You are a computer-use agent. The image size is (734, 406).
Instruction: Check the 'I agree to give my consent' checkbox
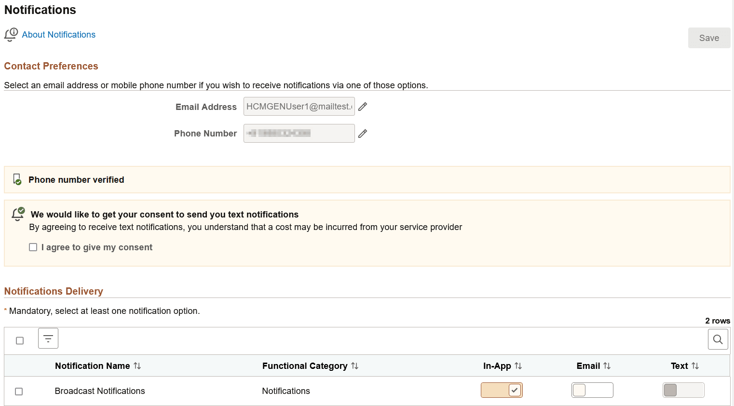coord(33,247)
